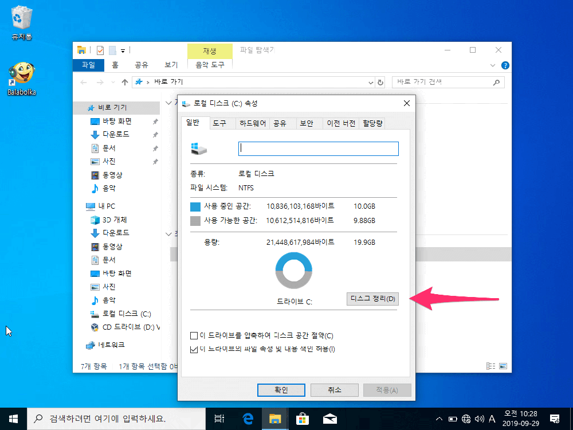Click the taskbar search box
The width and height of the screenshot is (573, 430).
[x=116, y=419]
